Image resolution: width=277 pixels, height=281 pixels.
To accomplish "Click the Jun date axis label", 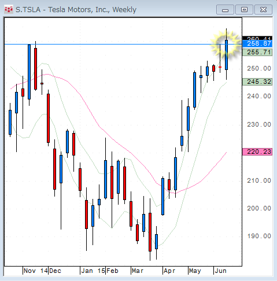I will 220,271.
